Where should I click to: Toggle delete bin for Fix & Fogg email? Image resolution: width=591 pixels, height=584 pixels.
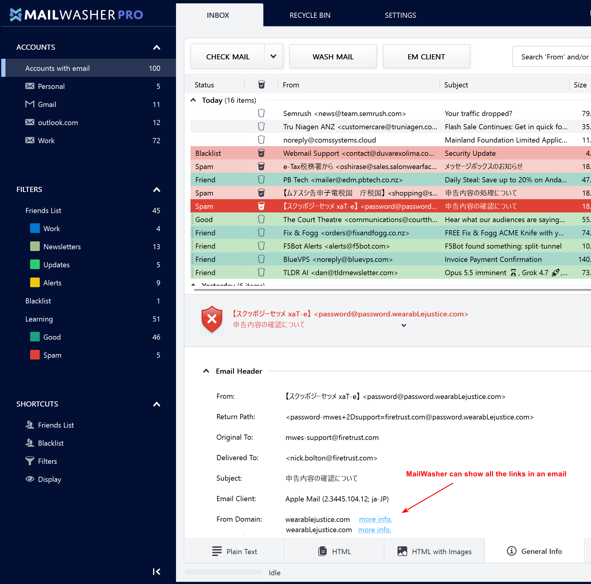[x=261, y=233]
